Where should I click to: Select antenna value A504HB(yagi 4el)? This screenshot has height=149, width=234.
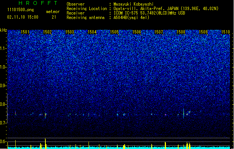click(131, 18)
